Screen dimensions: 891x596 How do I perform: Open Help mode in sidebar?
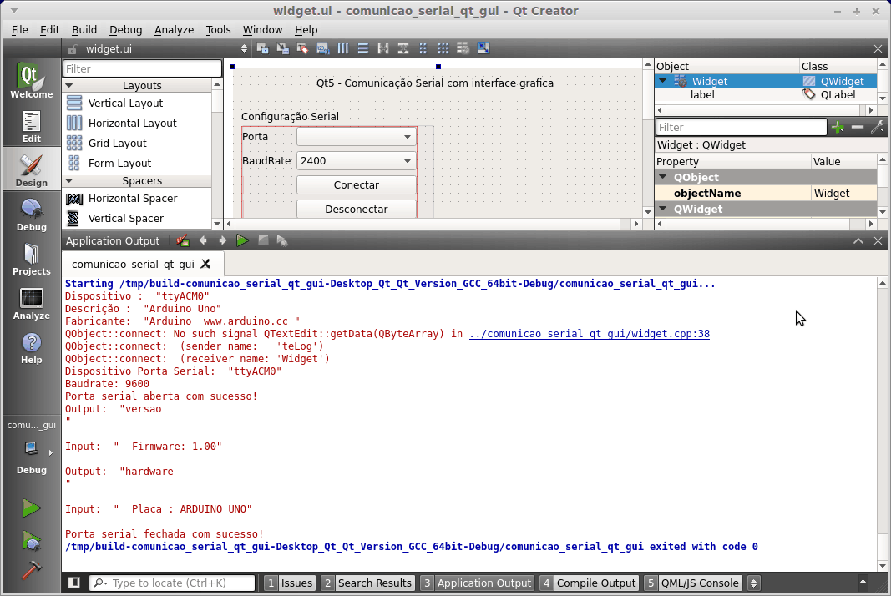coord(31,346)
